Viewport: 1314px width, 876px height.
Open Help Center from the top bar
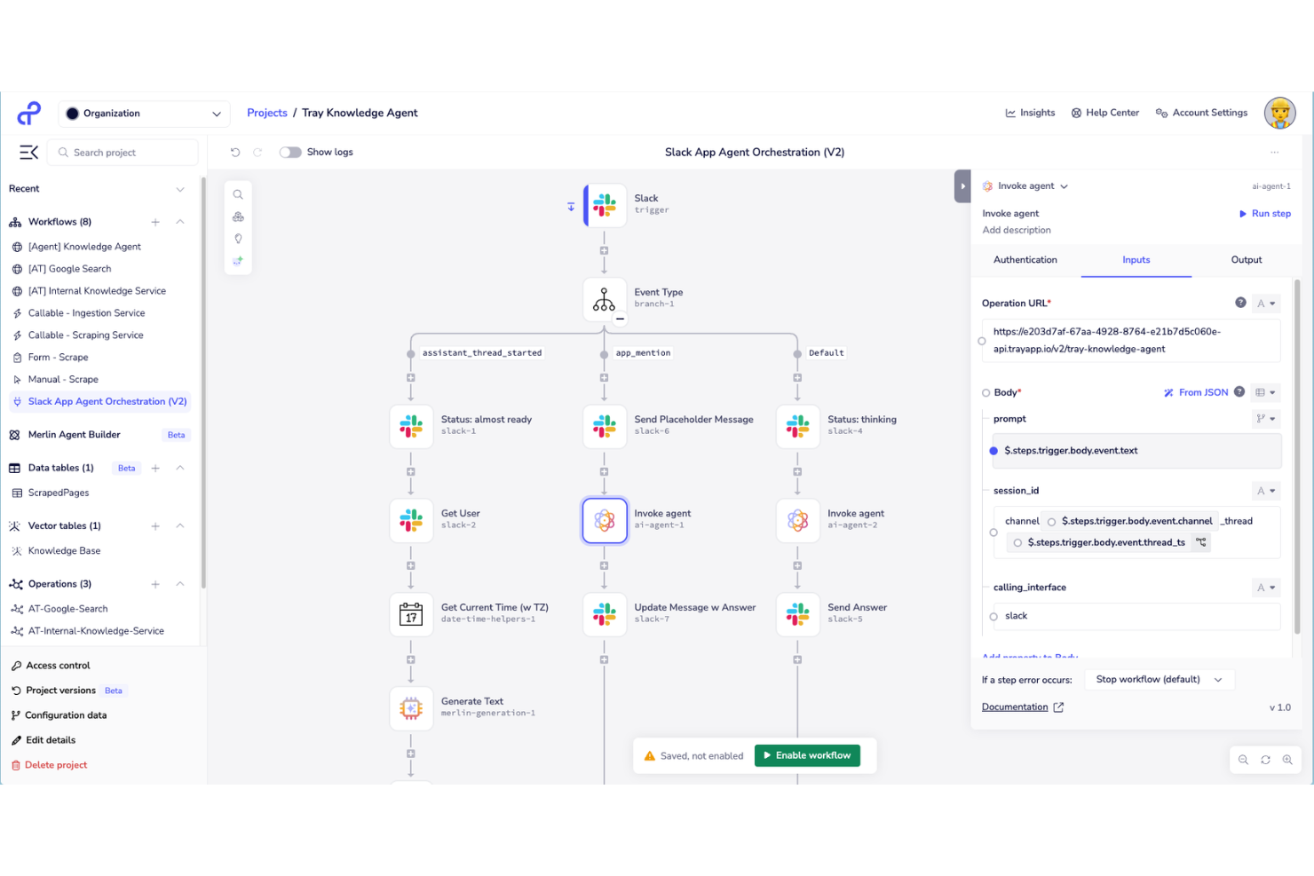pos(1105,113)
